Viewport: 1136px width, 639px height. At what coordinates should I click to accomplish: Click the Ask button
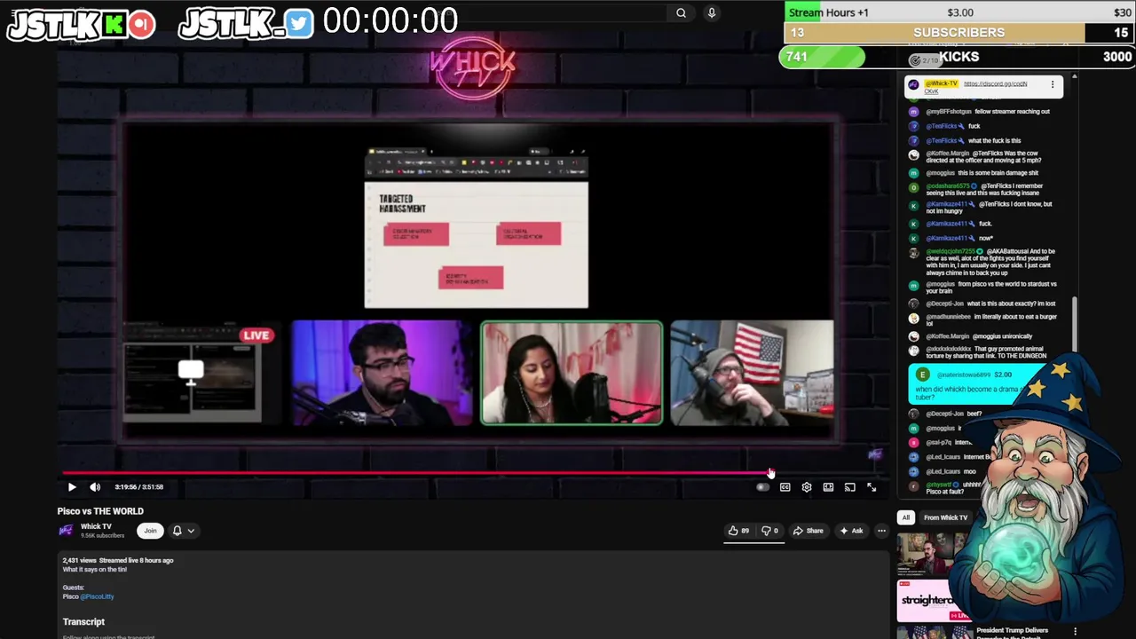tap(851, 531)
